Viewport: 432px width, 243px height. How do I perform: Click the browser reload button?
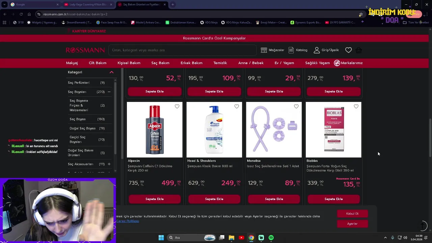click(x=21, y=14)
